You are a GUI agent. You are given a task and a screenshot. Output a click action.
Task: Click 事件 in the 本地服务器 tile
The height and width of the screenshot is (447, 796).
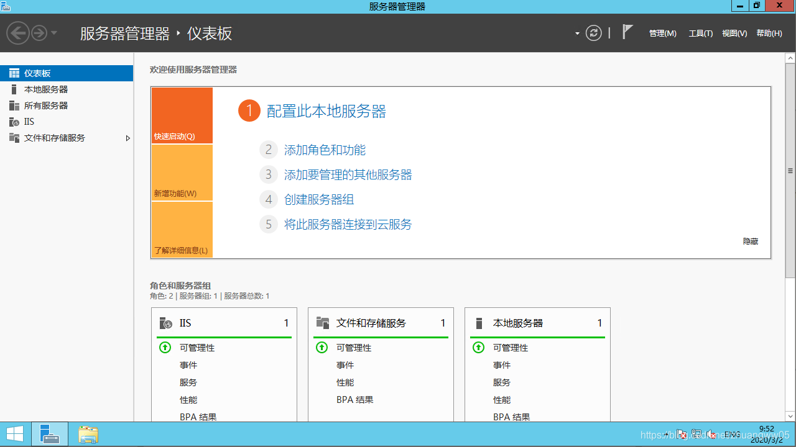click(x=502, y=365)
